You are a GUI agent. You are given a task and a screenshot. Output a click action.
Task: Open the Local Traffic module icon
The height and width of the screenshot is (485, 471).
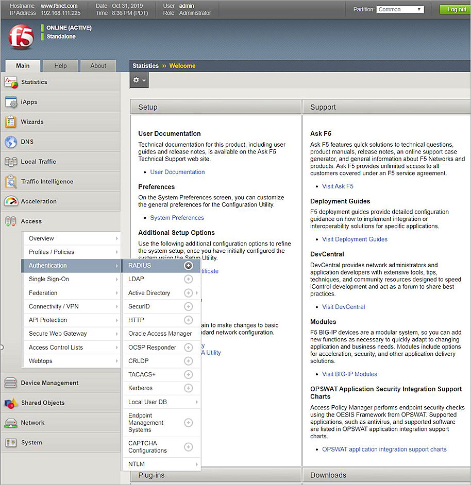tap(11, 161)
